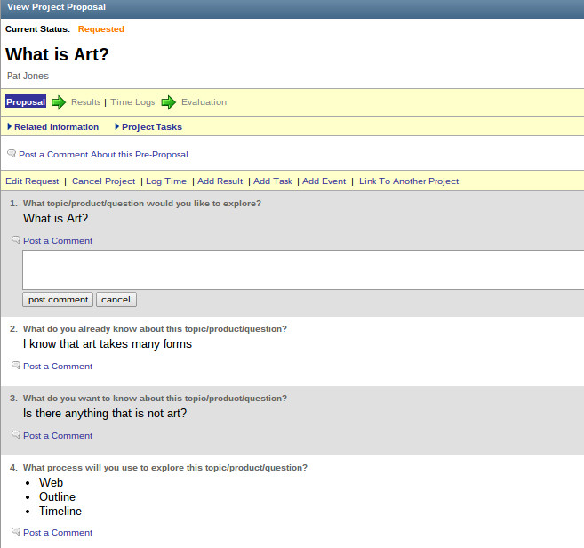The height and width of the screenshot is (548, 584).
Task: Click Link To Another Project
Action: (409, 181)
